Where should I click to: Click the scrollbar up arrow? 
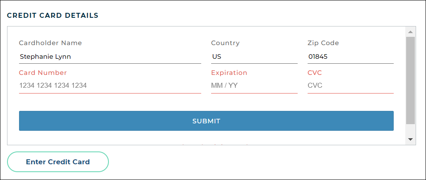[411, 32]
